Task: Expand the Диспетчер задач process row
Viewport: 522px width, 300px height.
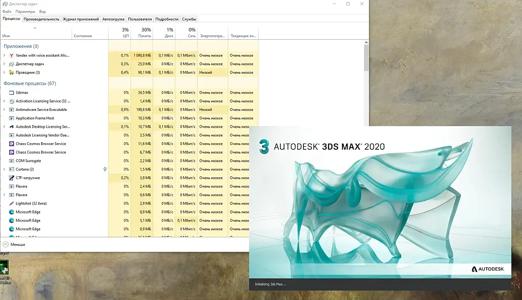Action: [x=4, y=64]
